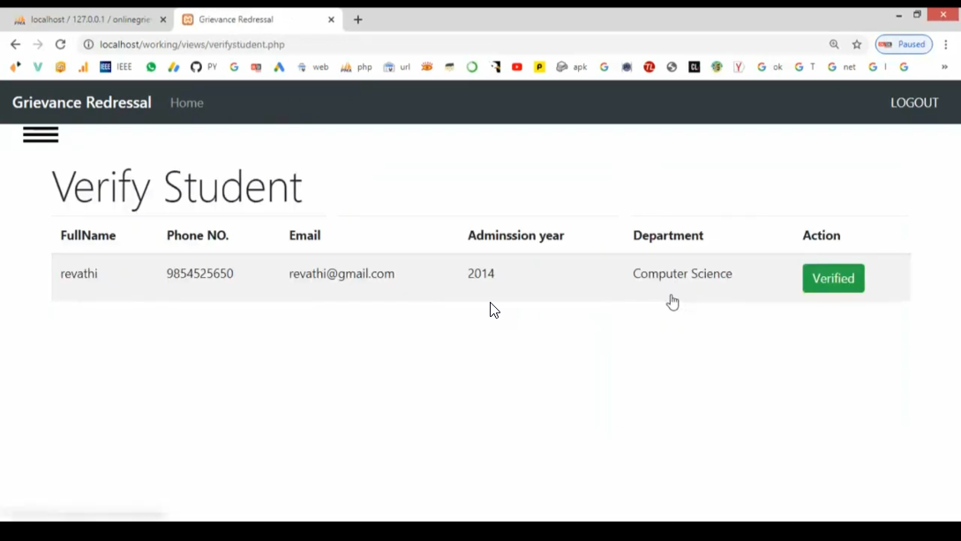Focus the address bar URL field
This screenshot has width=961, height=541.
tap(441, 44)
